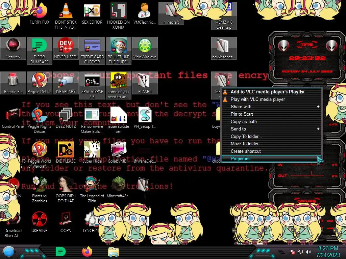The image size is (346, 259).
Task: Open DIE PLEASE icon
Action: (x=66, y=152)
